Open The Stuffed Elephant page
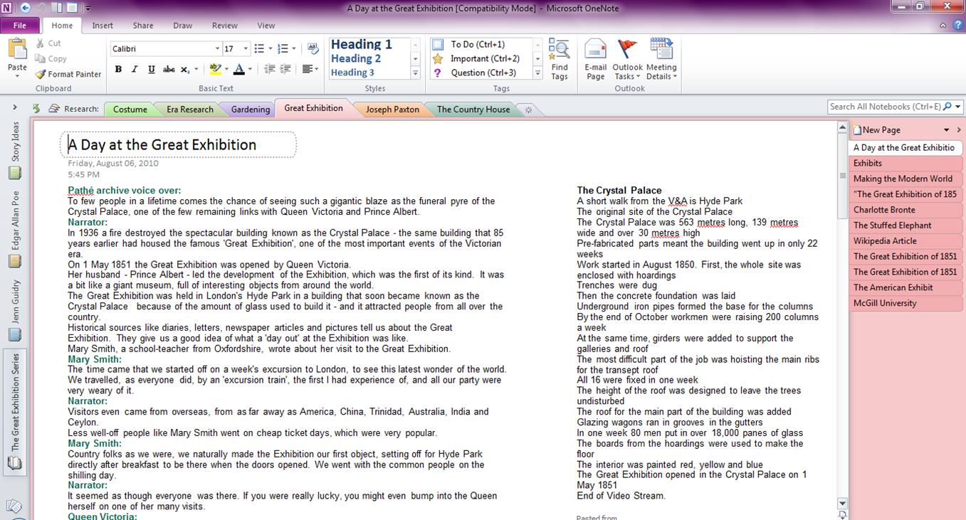 [x=893, y=225]
